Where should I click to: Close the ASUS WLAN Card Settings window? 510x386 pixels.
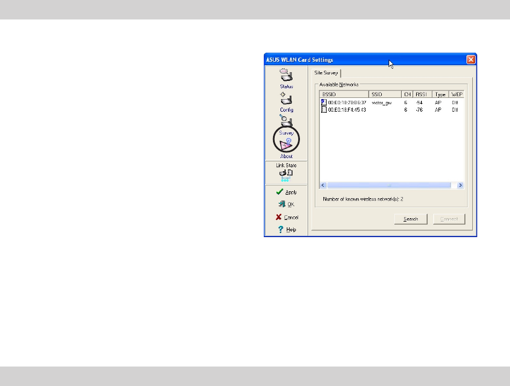471,60
